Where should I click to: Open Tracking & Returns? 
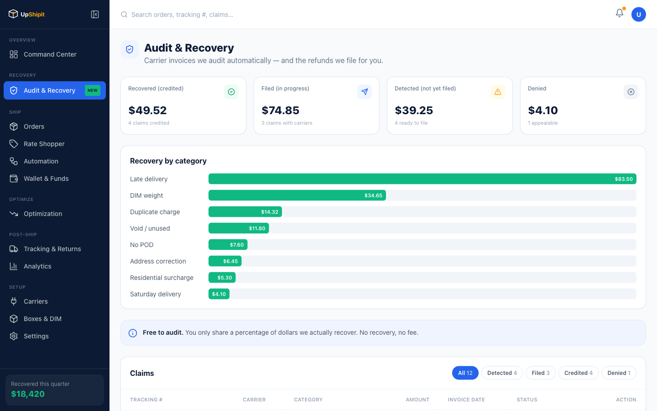(x=55, y=249)
